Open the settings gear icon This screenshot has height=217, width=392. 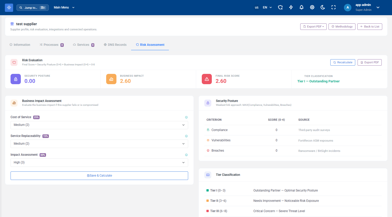pos(312,7)
